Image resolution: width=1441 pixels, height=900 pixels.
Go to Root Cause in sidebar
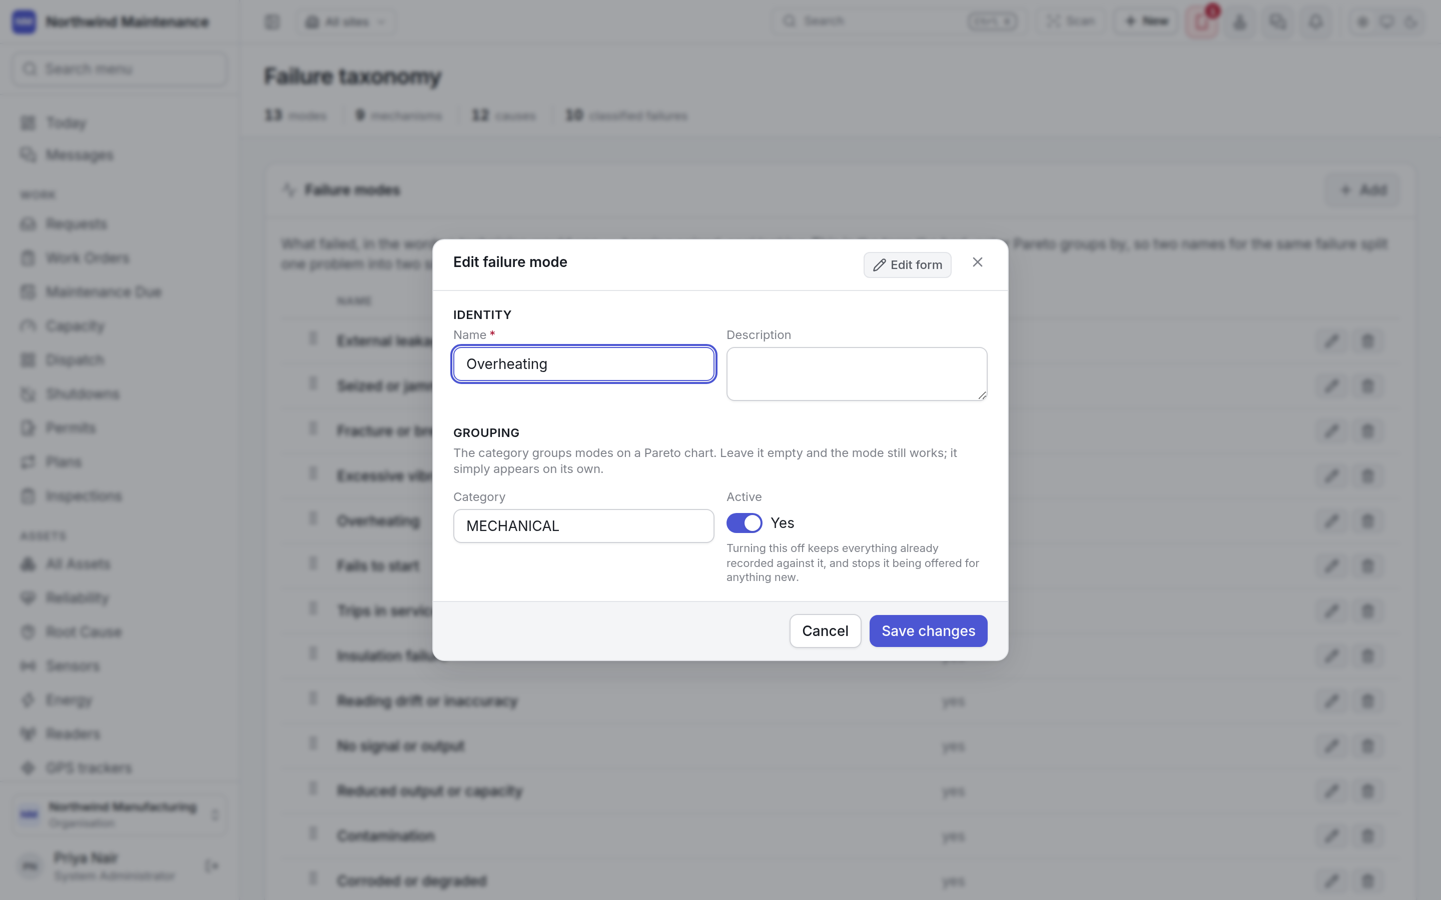[84, 631]
